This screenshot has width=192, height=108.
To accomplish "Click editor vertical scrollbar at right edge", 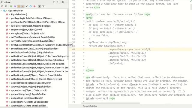I will (x=191, y=7).
